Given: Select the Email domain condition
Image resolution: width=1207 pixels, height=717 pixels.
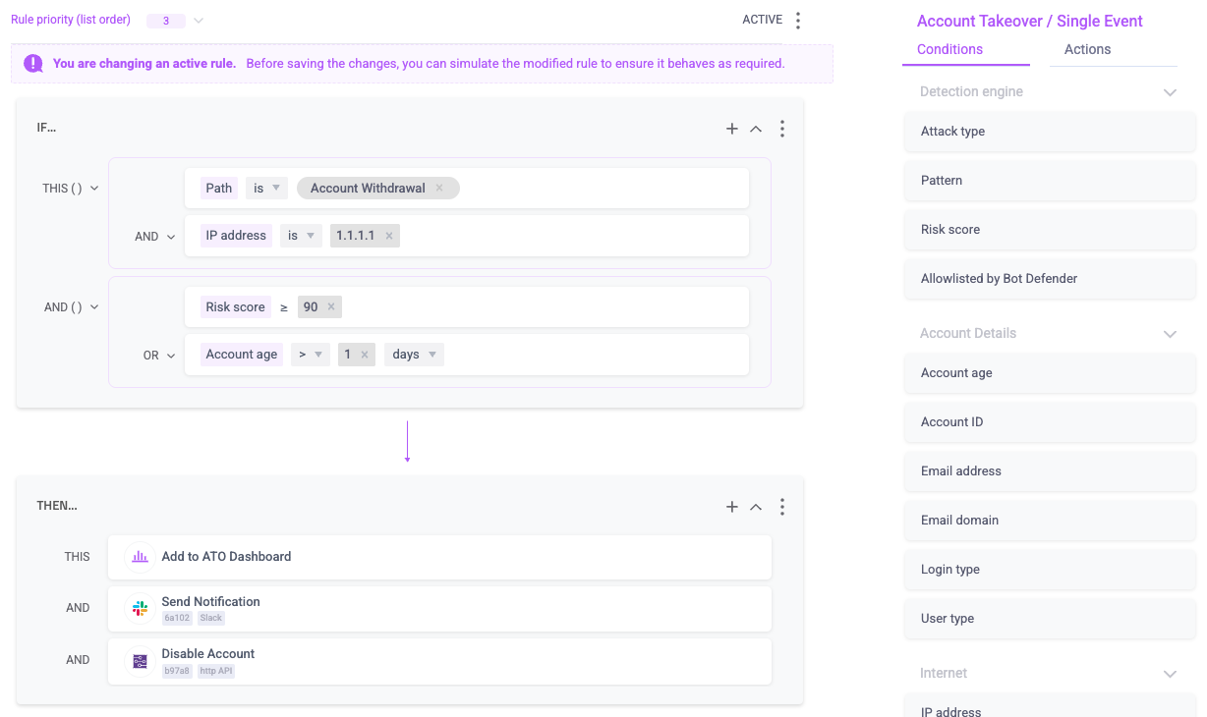Looking at the screenshot, I should 1049,521.
